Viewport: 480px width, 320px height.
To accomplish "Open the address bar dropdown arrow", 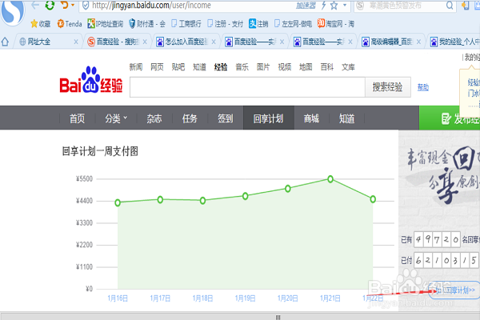I will (x=345, y=6).
